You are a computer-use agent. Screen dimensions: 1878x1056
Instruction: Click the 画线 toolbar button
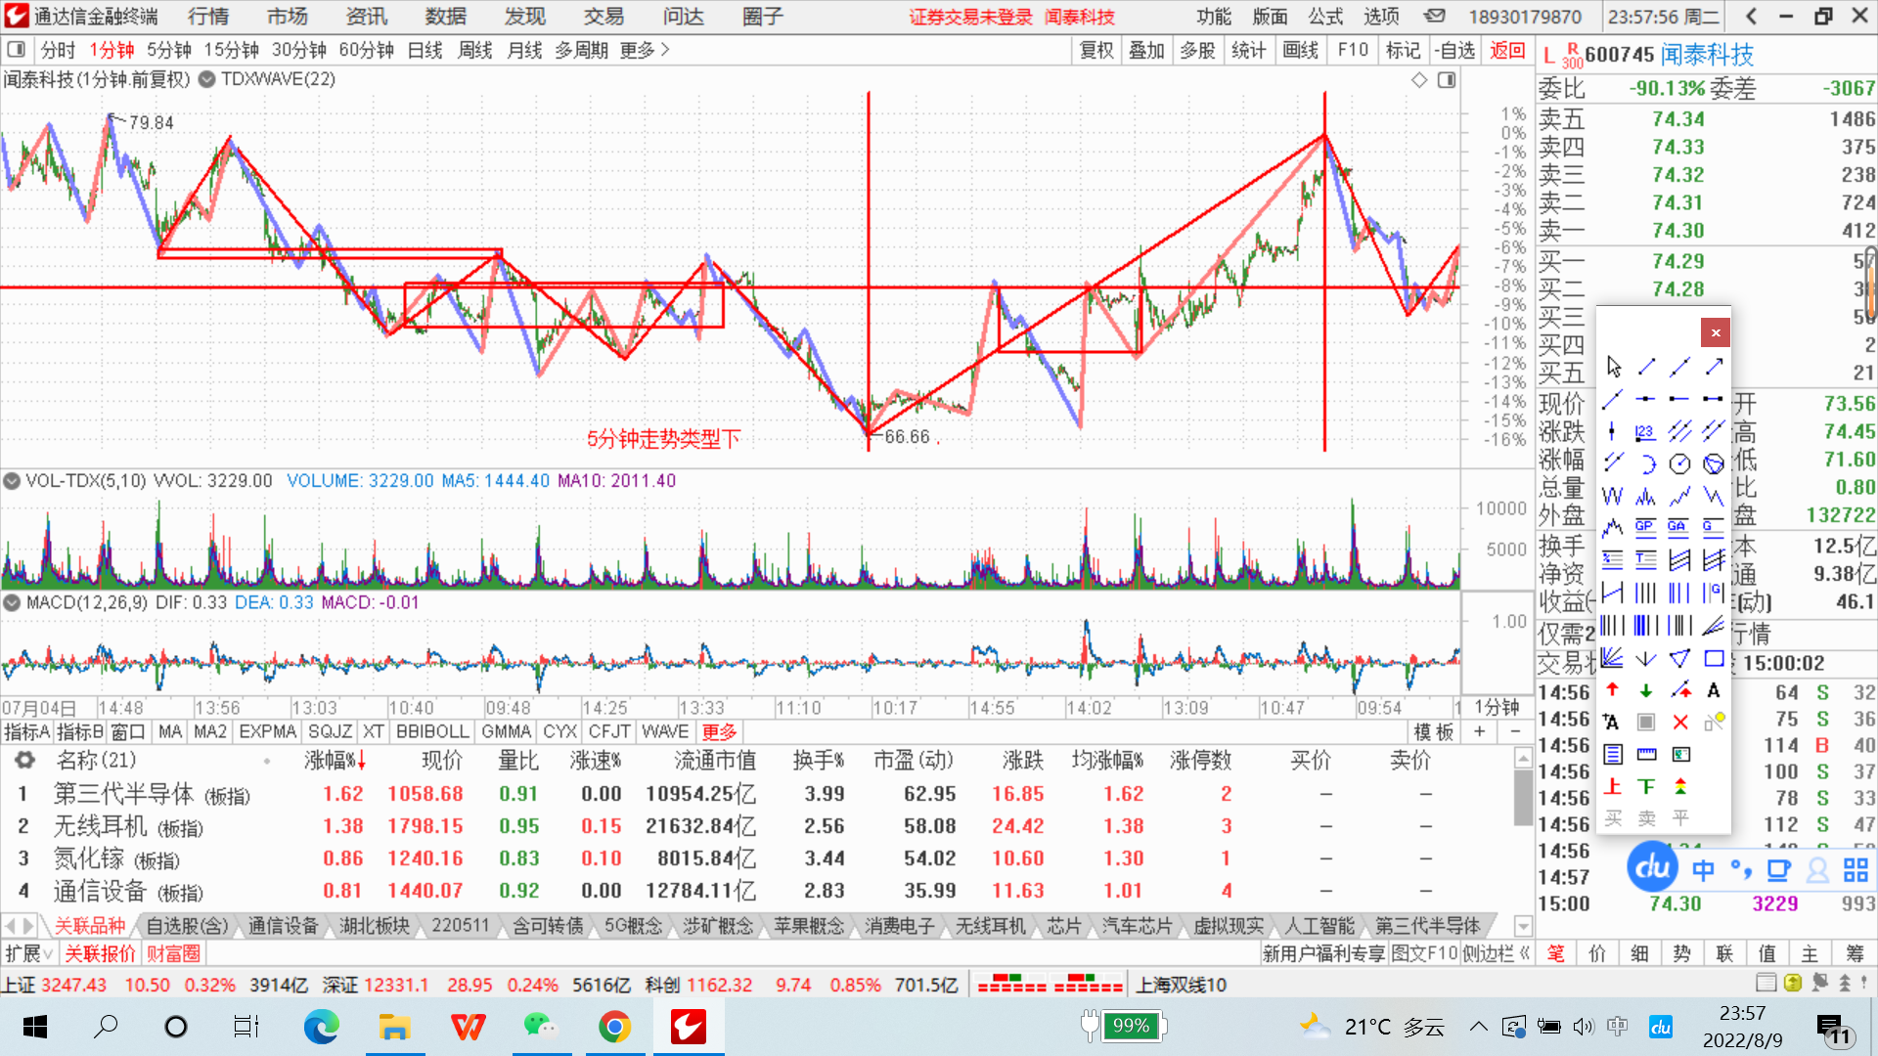pyautogui.click(x=1300, y=50)
